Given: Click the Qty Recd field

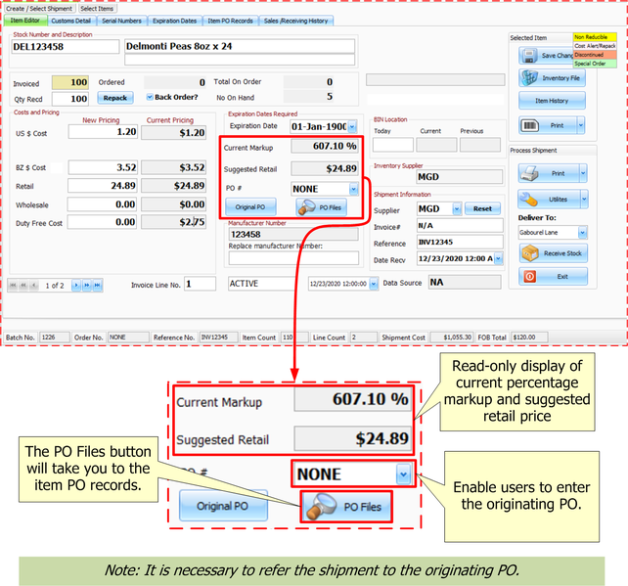Looking at the screenshot, I should (70, 99).
